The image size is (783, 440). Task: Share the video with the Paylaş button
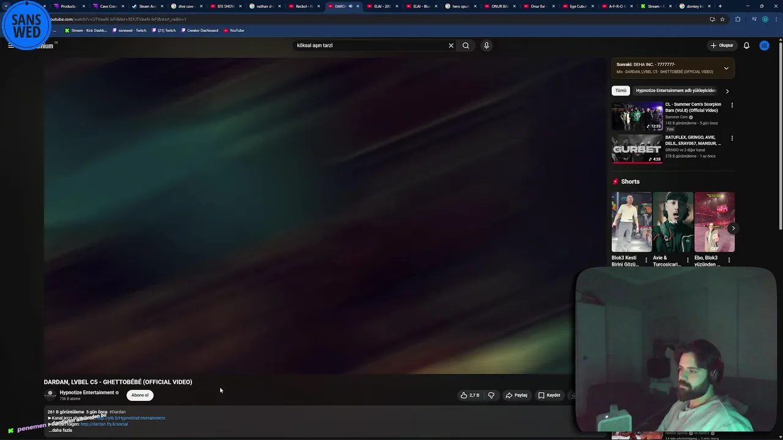[516, 395]
